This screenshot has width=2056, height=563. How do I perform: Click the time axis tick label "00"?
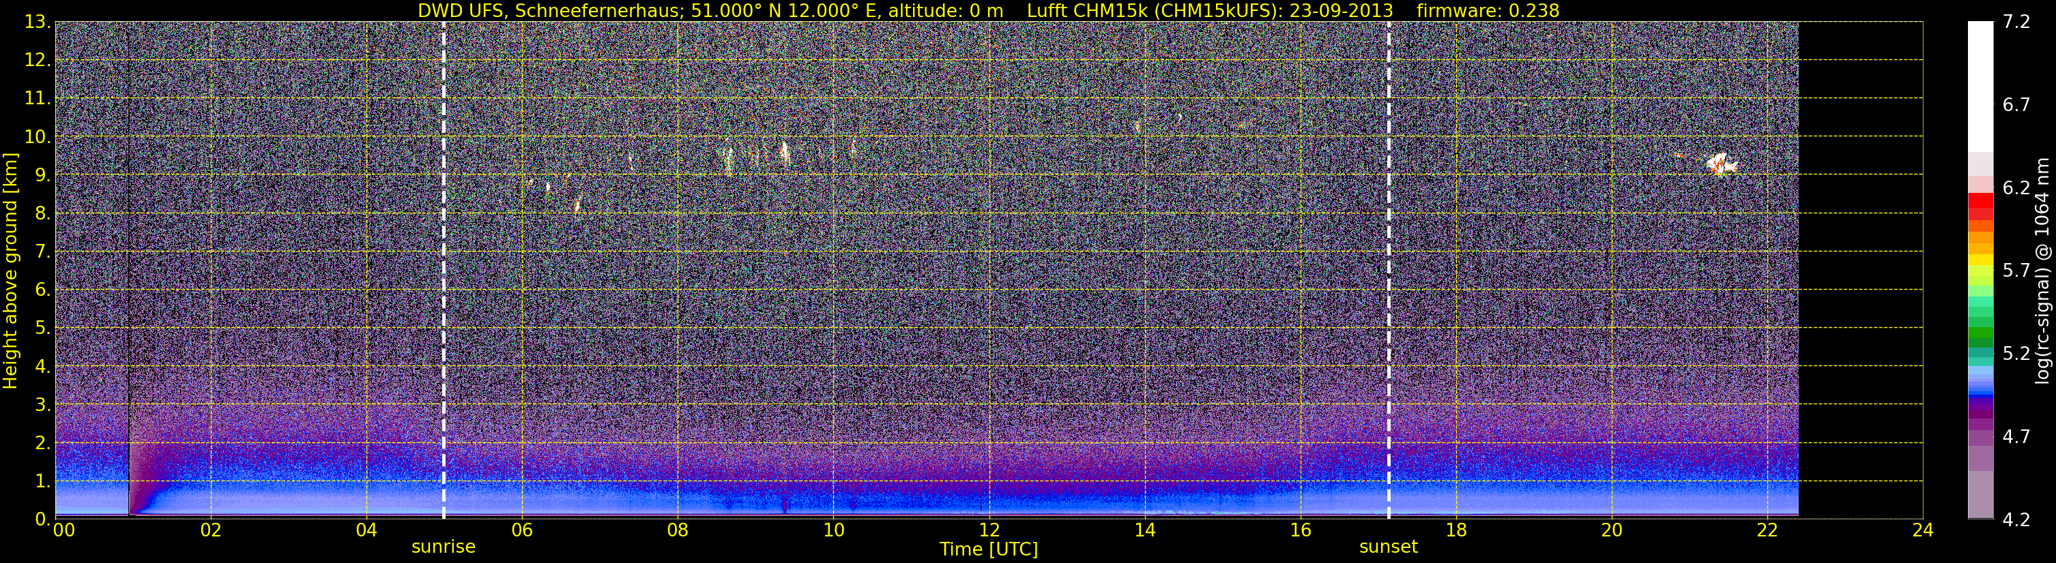click(64, 530)
